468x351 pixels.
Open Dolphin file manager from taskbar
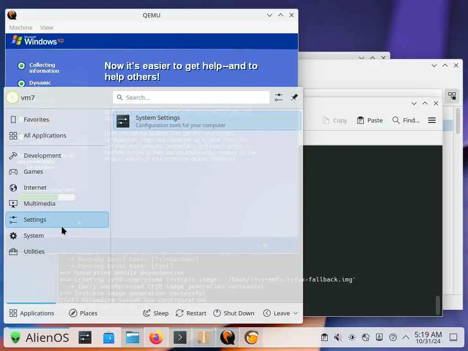133,338
